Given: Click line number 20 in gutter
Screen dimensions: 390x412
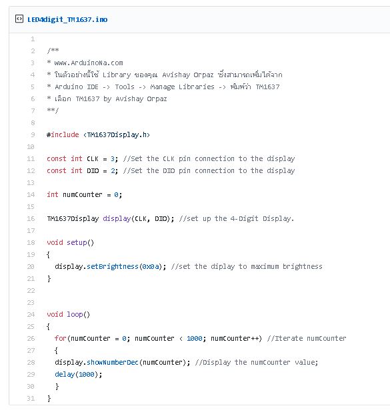Looking at the screenshot, I should (x=31, y=267).
